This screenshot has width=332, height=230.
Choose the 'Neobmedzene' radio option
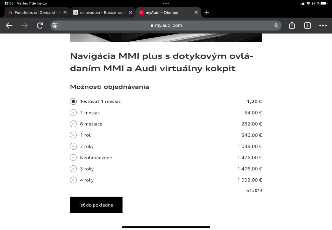coord(73,158)
